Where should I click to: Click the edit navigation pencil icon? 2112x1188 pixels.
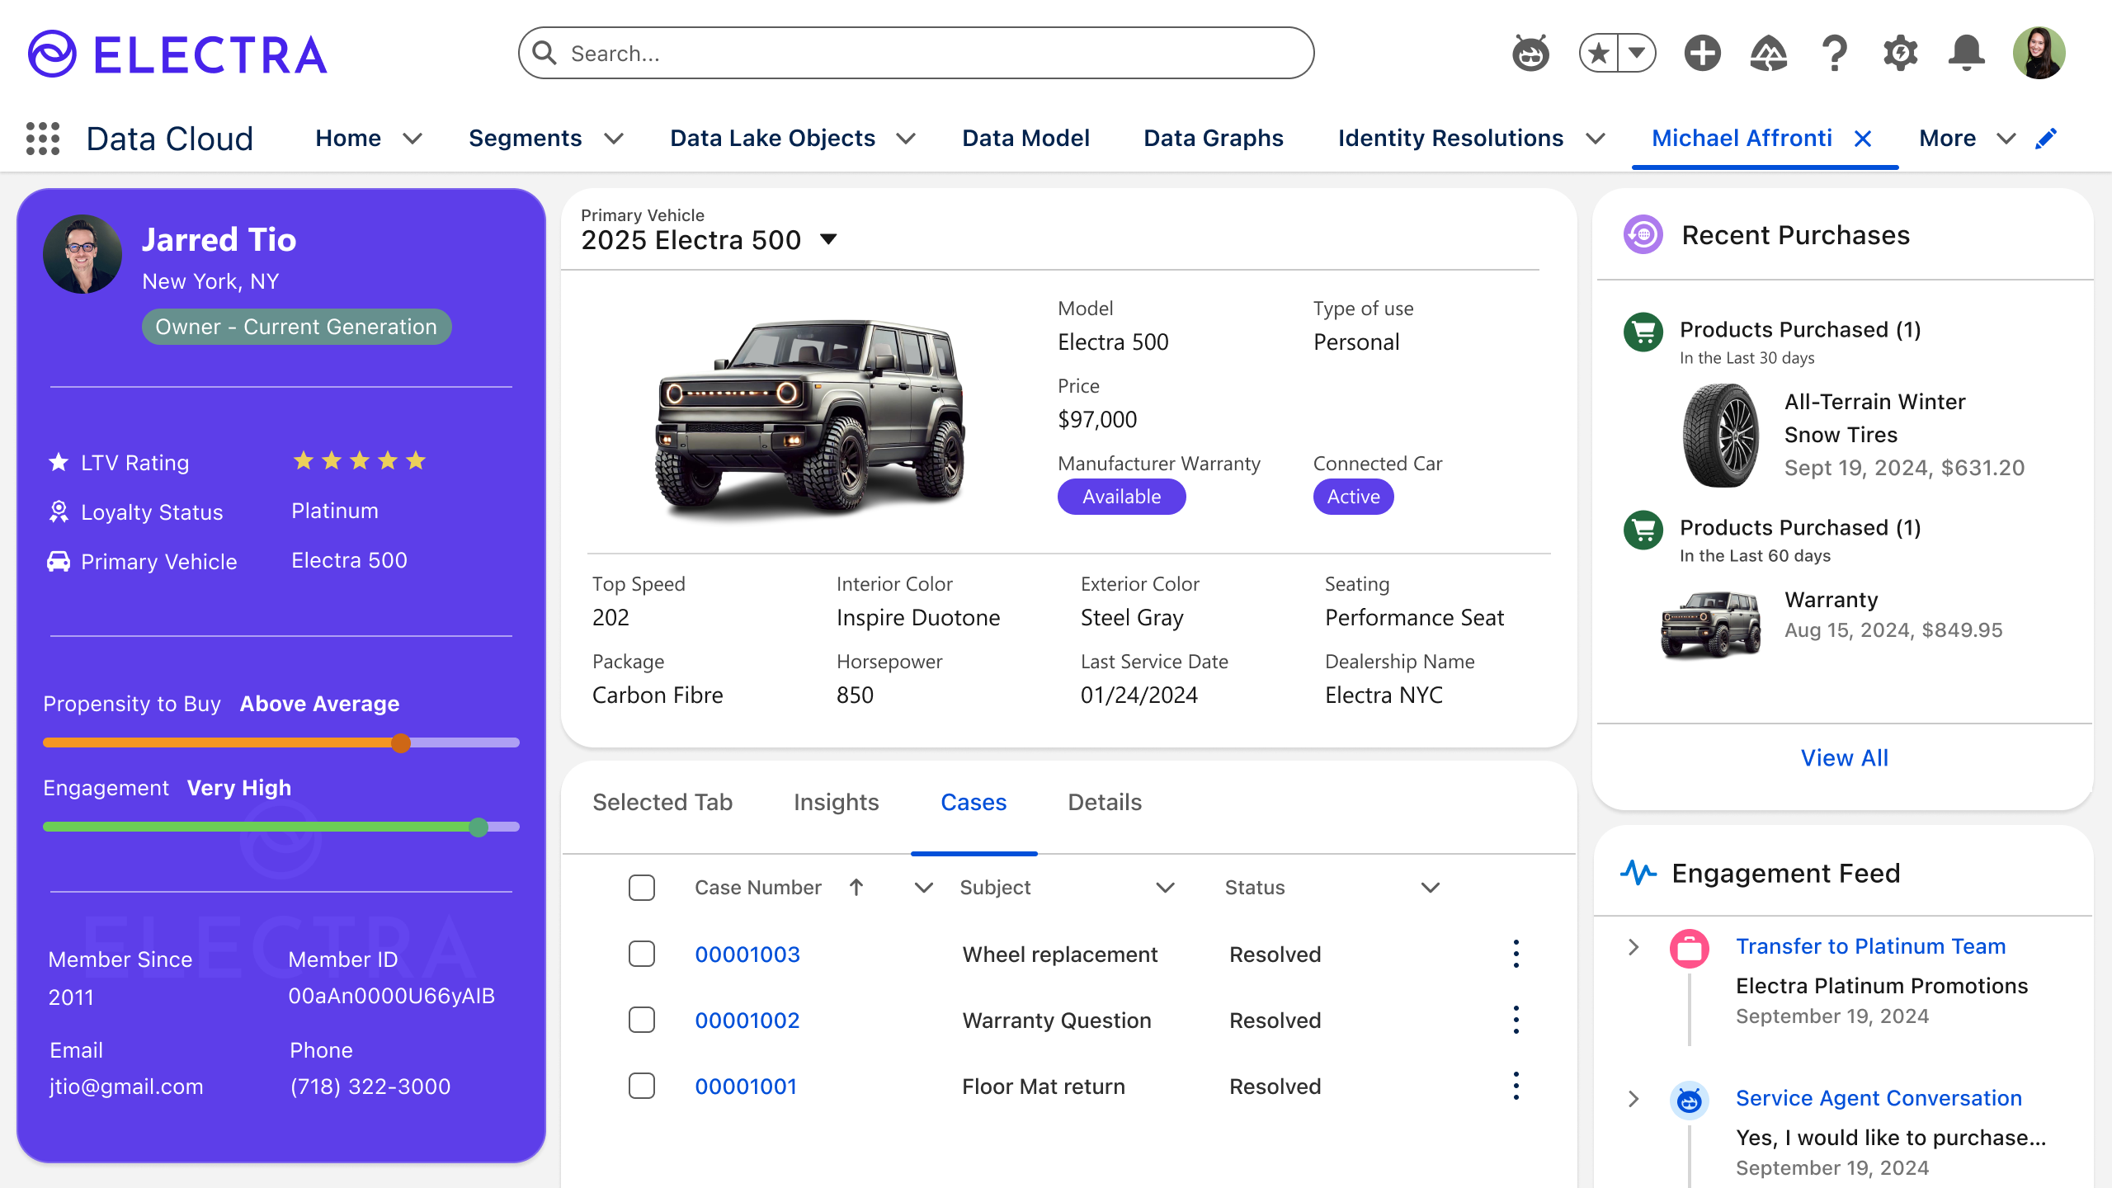[x=2046, y=139]
